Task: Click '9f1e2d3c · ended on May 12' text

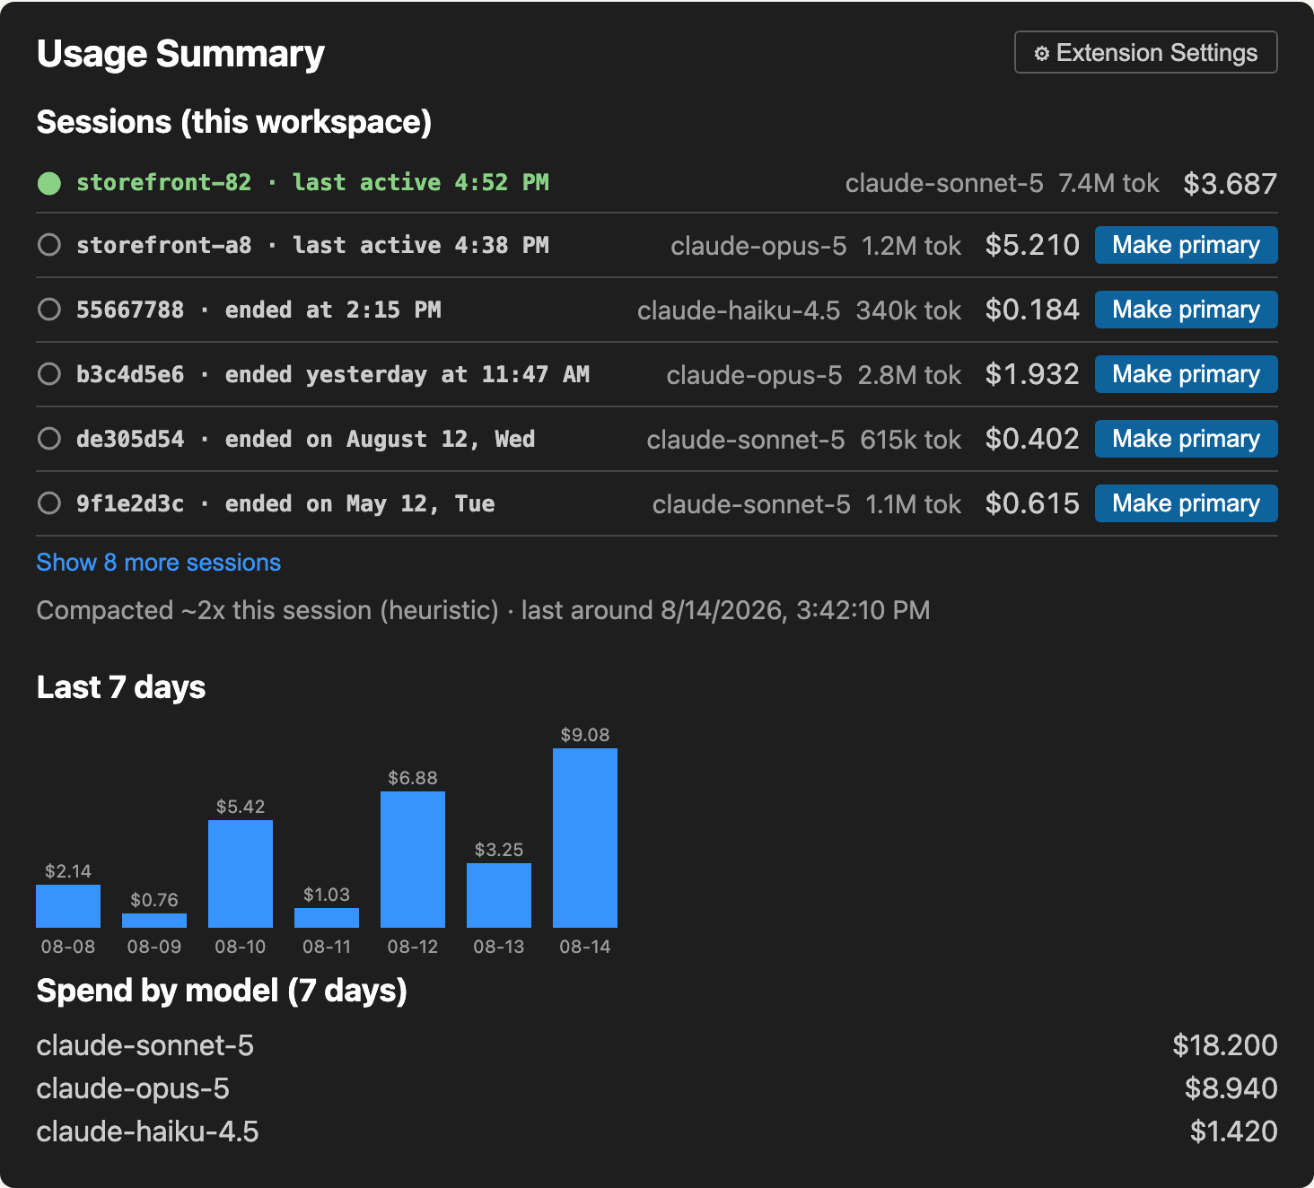Action: (x=285, y=503)
